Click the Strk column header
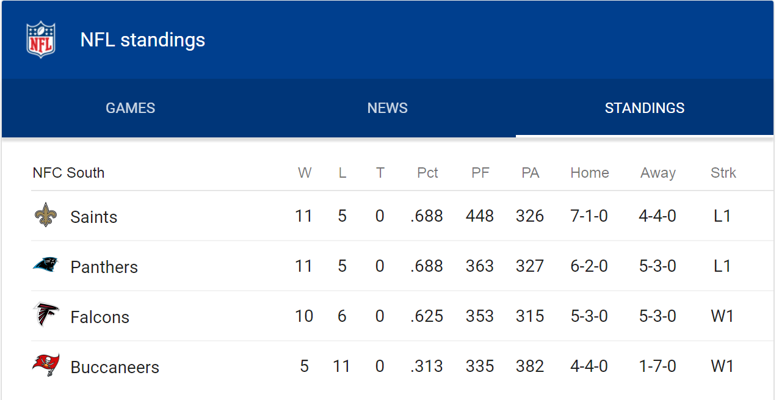This screenshot has height=400, width=779. click(723, 173)
